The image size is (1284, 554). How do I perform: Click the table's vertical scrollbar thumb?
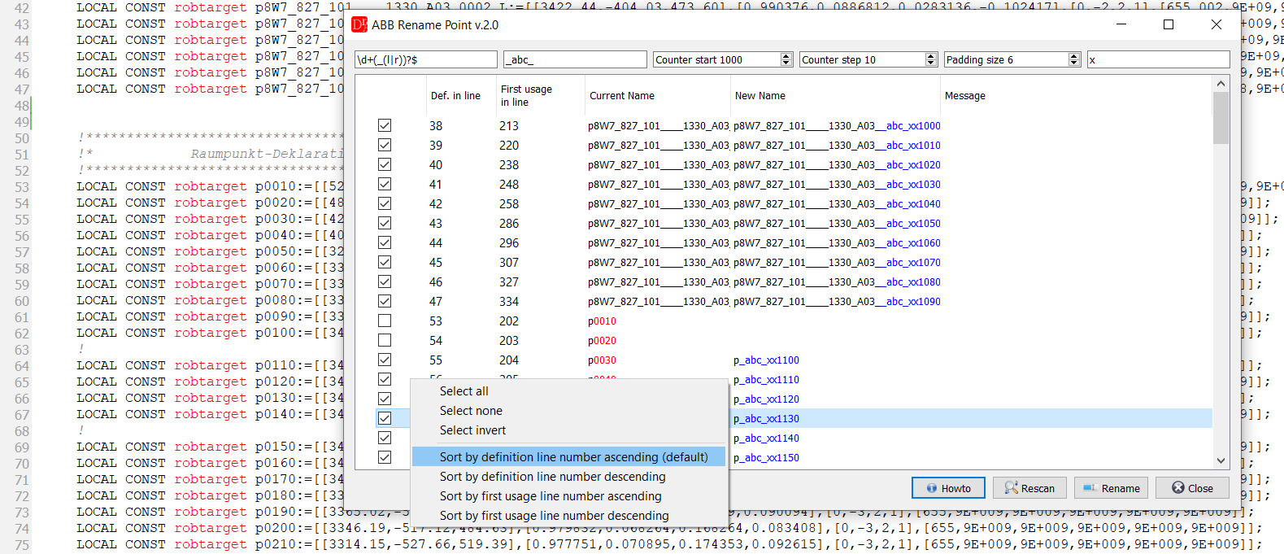click(1221, 118)
